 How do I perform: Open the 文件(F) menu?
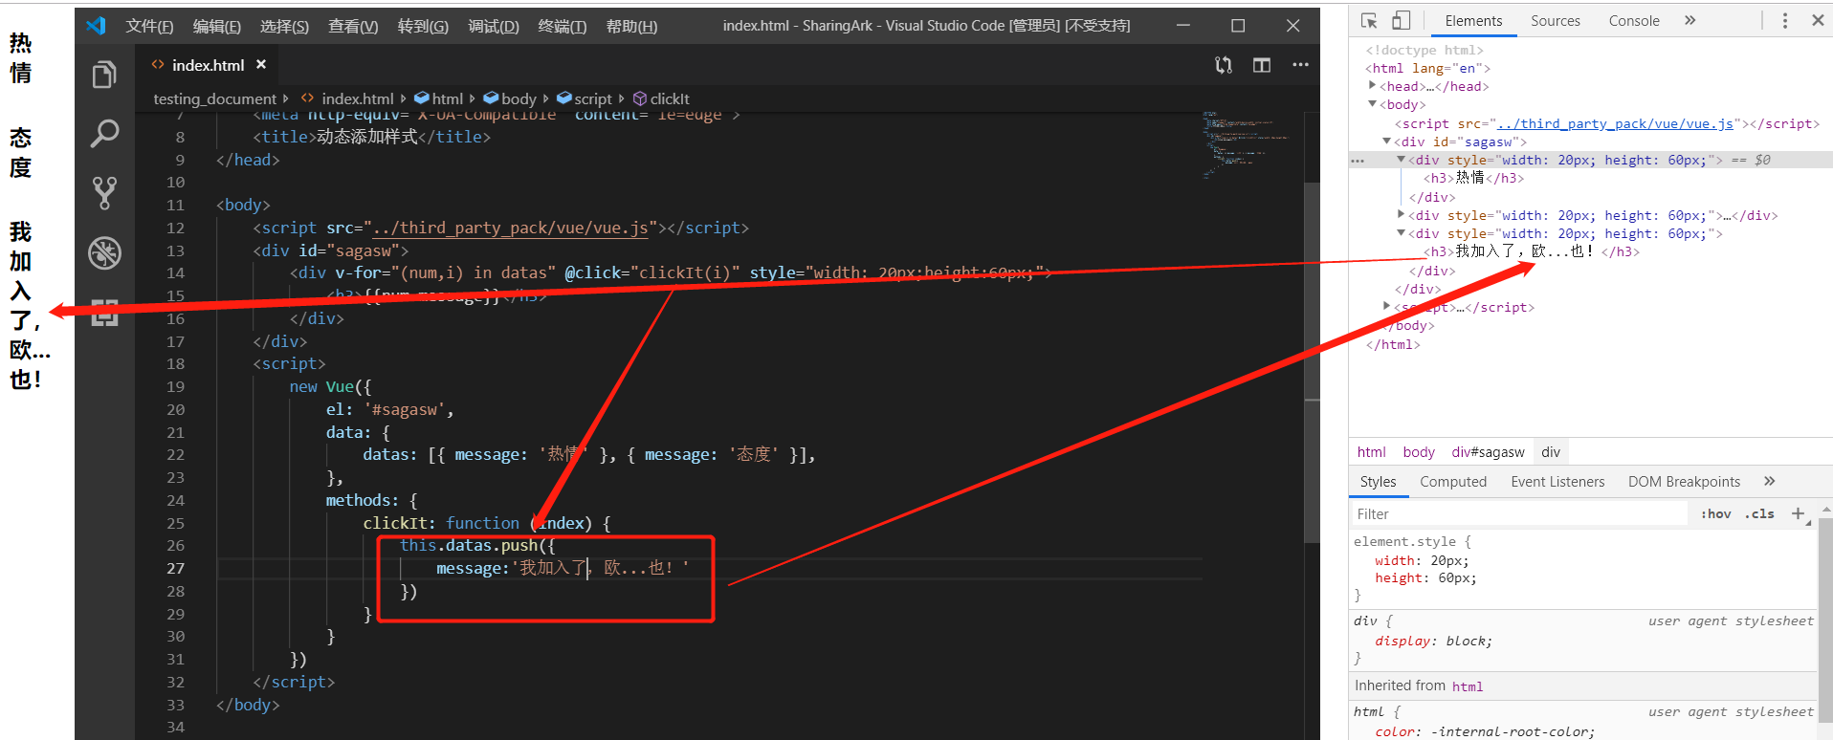(x=150, y=26)
